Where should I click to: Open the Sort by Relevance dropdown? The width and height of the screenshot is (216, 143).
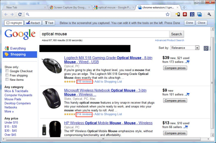click(185, 48)
